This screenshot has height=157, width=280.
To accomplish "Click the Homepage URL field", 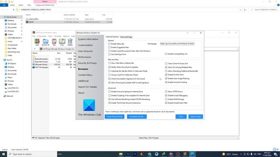I will coord(177,44).
